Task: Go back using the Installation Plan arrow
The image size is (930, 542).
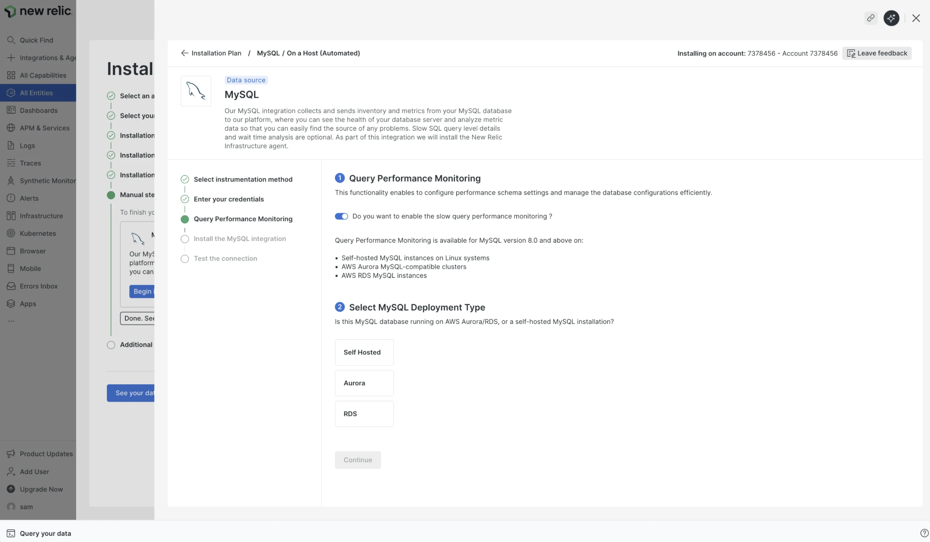Action: [x=185, y=53]
